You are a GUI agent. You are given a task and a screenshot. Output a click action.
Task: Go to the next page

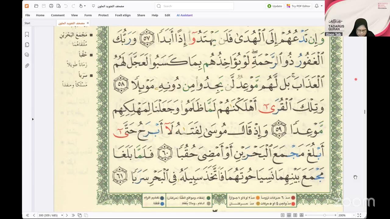click(67, 215)
